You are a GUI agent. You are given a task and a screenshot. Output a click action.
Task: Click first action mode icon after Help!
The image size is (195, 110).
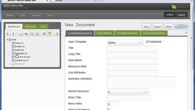177,27
